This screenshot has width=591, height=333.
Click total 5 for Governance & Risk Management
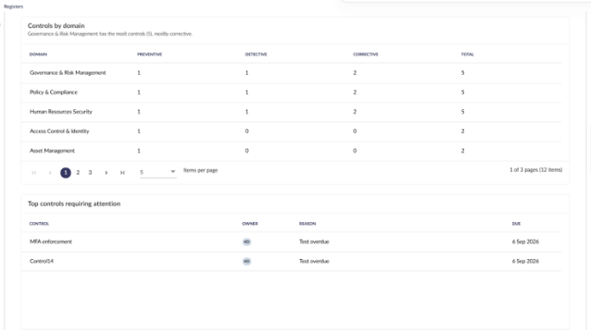462,72
